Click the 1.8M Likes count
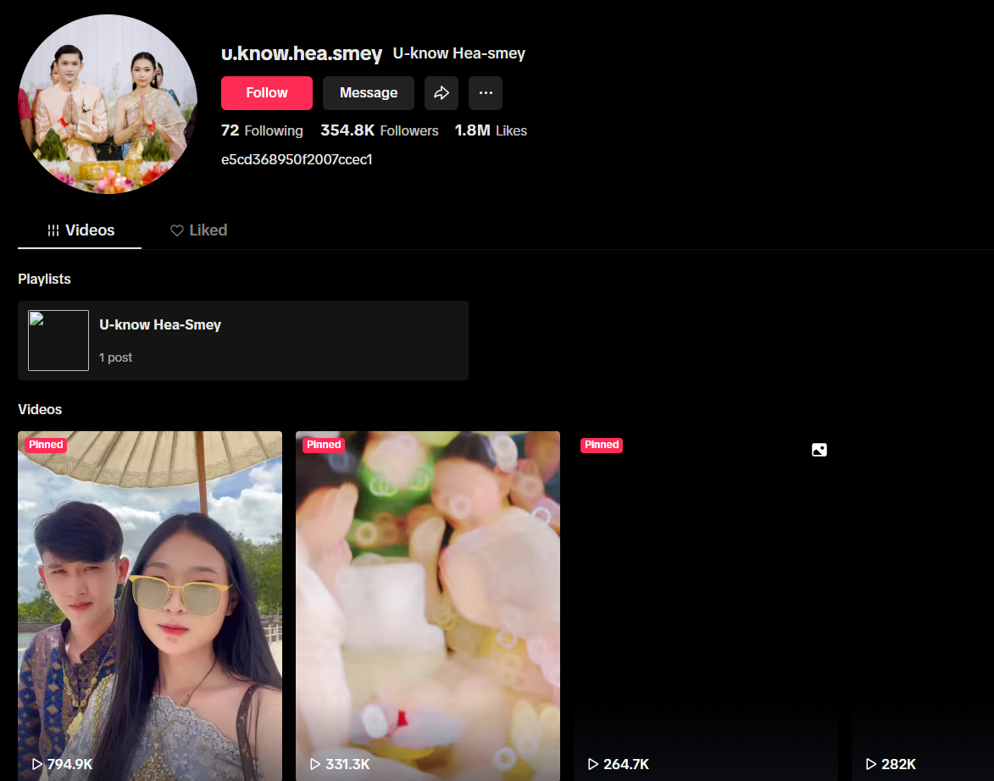Viewport: 994px width, 781px height. (491, 130)
